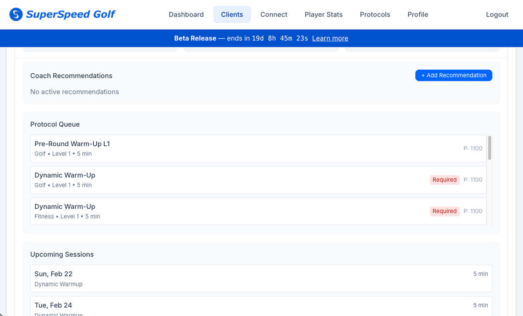Open the Tue, Feb 24 session
This screenshot has width=523, height=316.
tap(261, 306)
